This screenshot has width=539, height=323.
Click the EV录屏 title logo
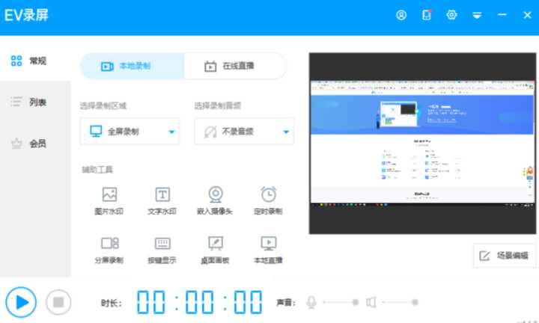point(26,15)
